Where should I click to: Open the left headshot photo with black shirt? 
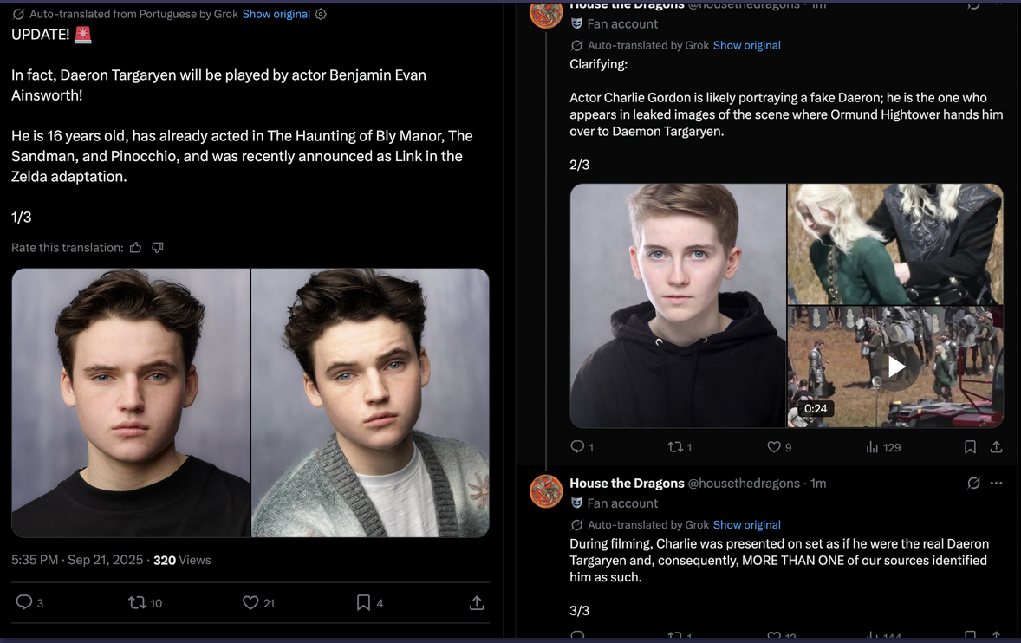tap(131, 402)
